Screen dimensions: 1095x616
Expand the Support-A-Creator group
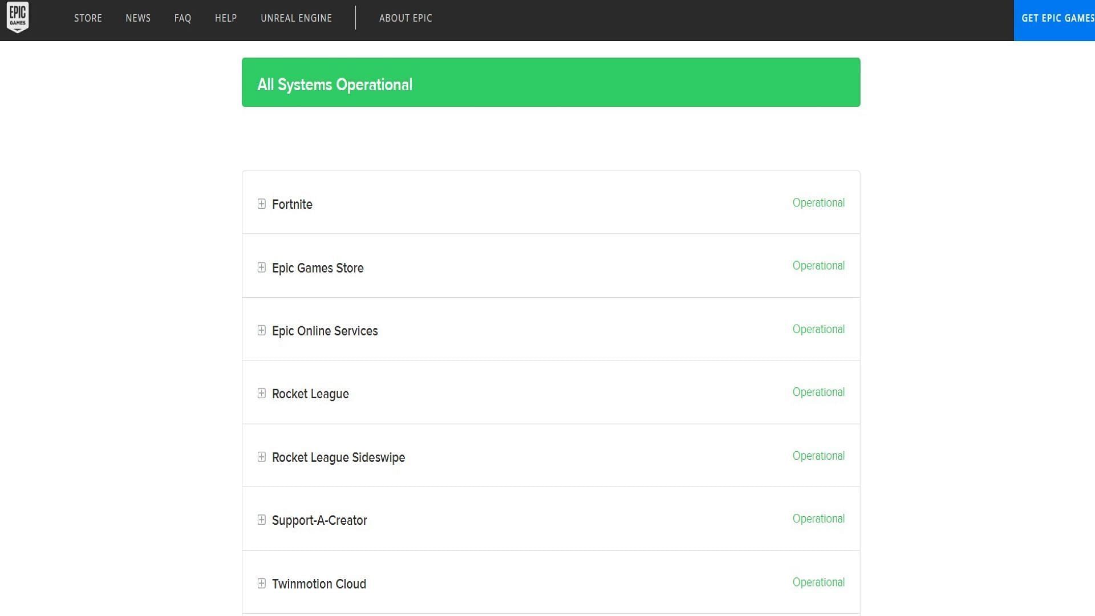point(261,520)
